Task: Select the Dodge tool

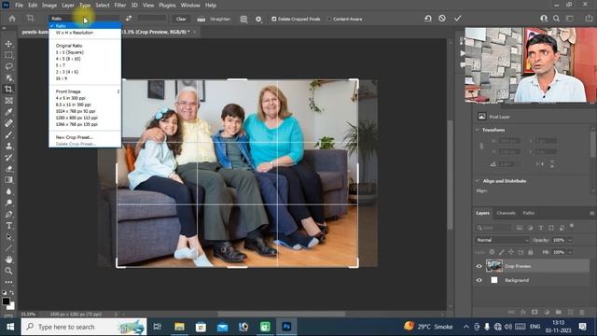Action: pos(8,203)
